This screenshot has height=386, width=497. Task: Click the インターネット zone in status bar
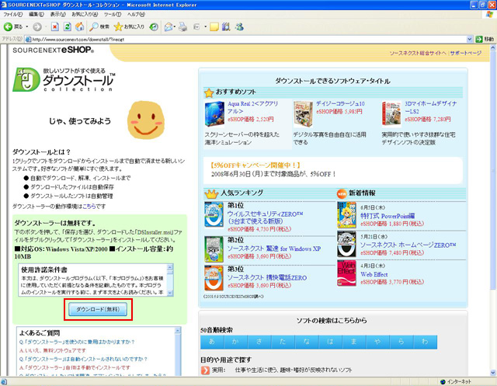[x=456, y=381]
